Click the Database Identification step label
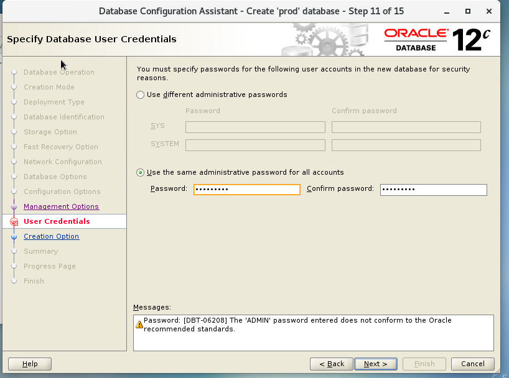This screenshot has height=378, width=509. pyautogui.click(x=64, y=117)
